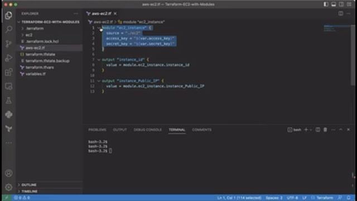Open the Extensions view
The height and width of the screenshot is (201, 357).
pos(9,72)
